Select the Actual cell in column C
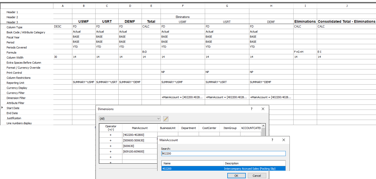Viewport: 376px width, 179px height. [x=107, y=32]
